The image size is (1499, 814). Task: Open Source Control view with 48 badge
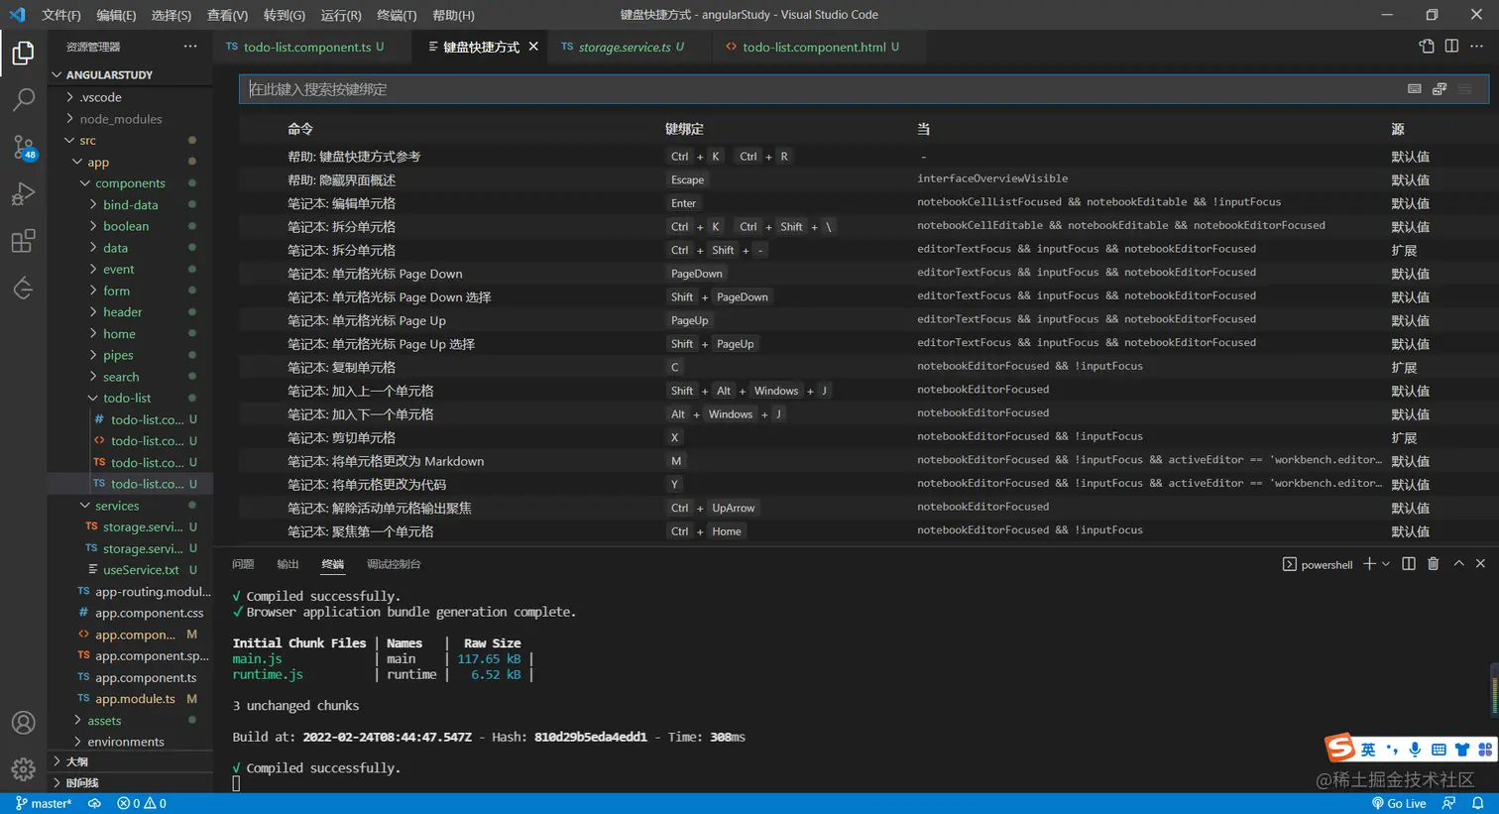coord(23,148)
